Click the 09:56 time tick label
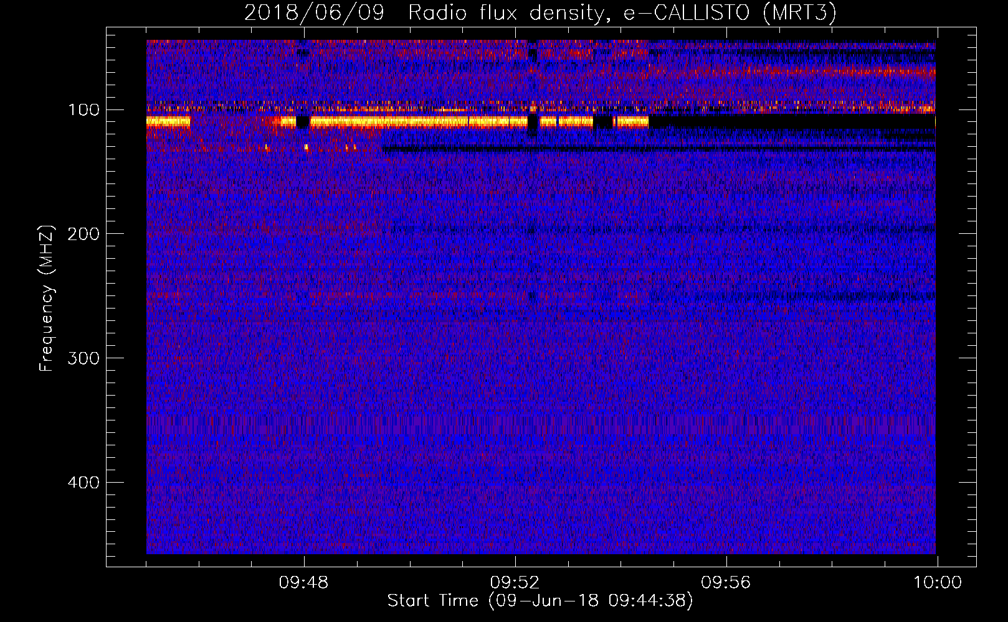 click(x=726, y=583)
